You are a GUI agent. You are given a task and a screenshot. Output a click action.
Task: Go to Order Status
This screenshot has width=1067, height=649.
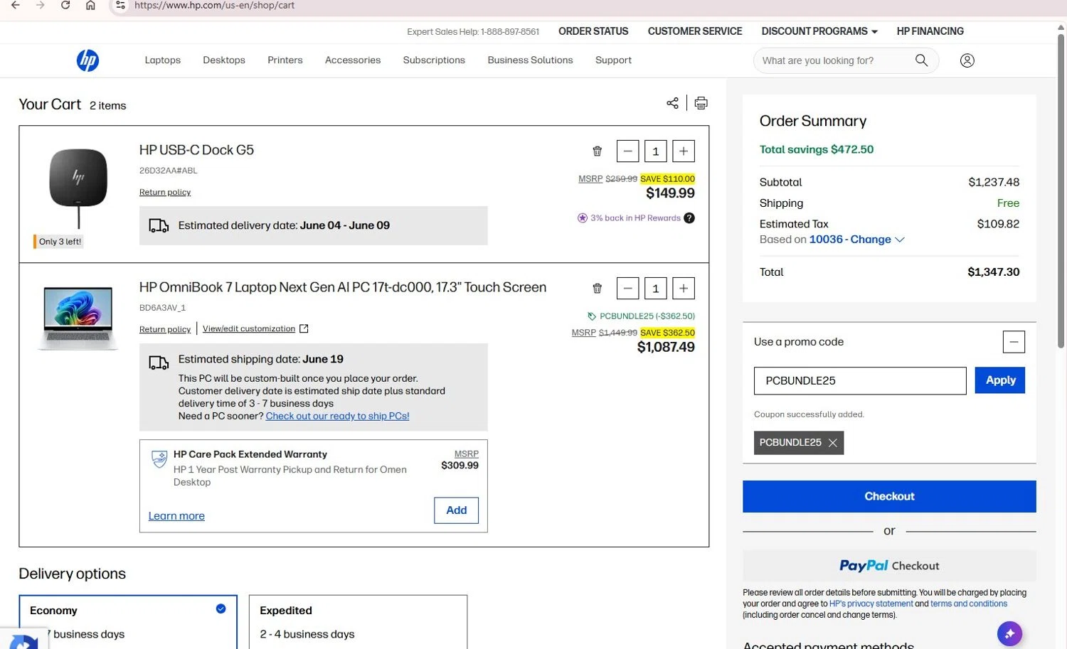pyautogui.click(x=593, y=31)
